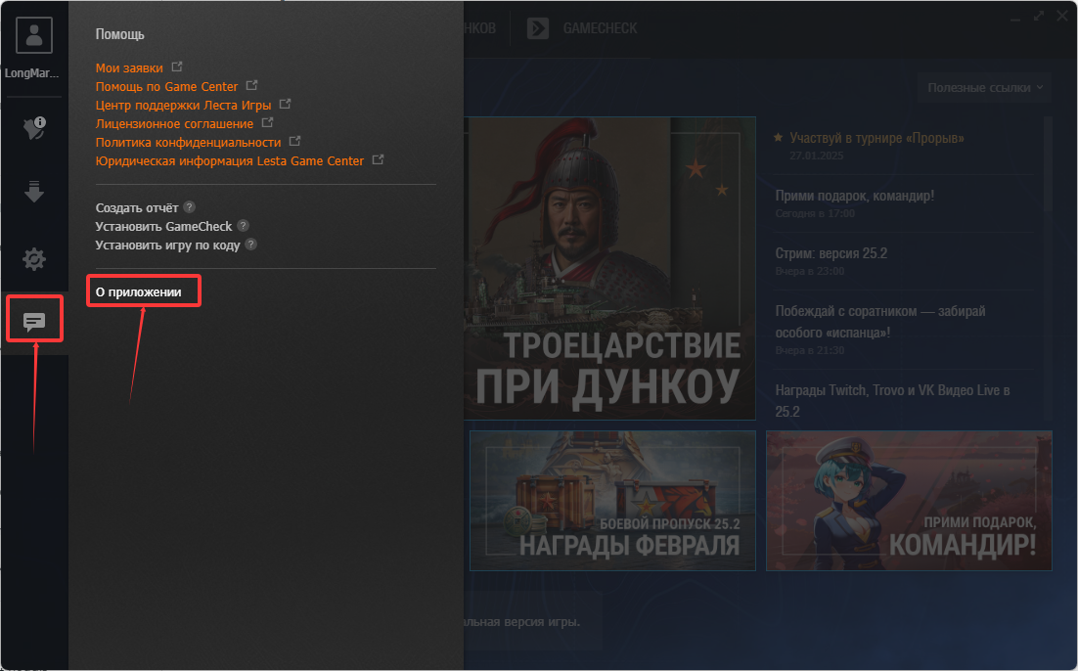Open the Троецарствие при Дункоу banner
The width and height of the screenshot is (1078, 671).
[x=609, y=268]
